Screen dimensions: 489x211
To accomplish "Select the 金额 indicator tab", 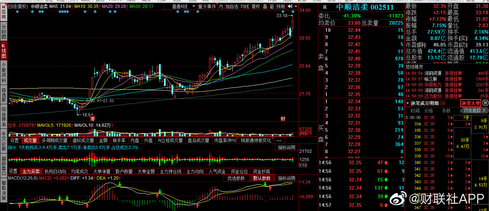I will pyautogui.click(x=103, y=141).
